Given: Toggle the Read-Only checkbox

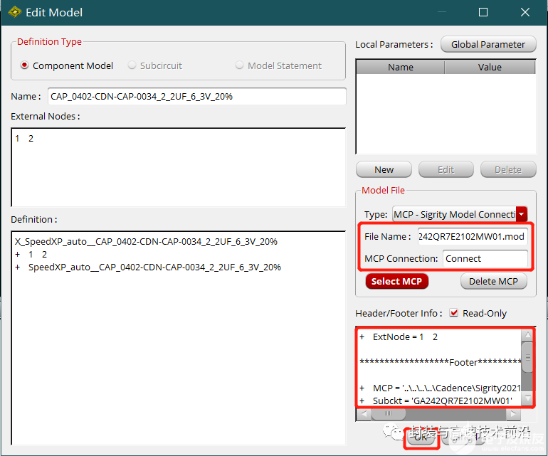Looking at the screenshot, I should coord(453,313).
